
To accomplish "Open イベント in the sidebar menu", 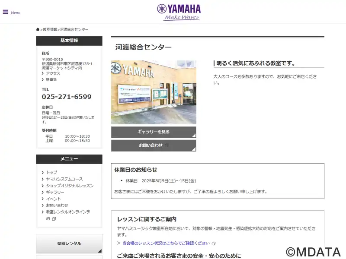I will coord(53,199).
